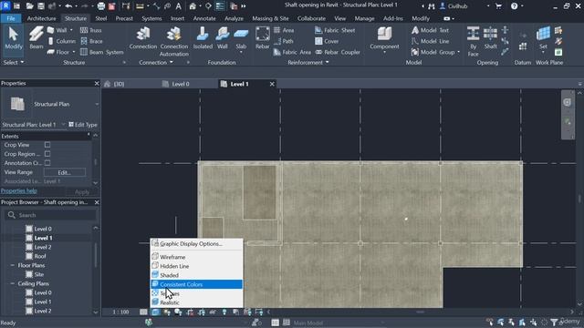Enable the Crop Region Visible checkbox

click(47, 154)
